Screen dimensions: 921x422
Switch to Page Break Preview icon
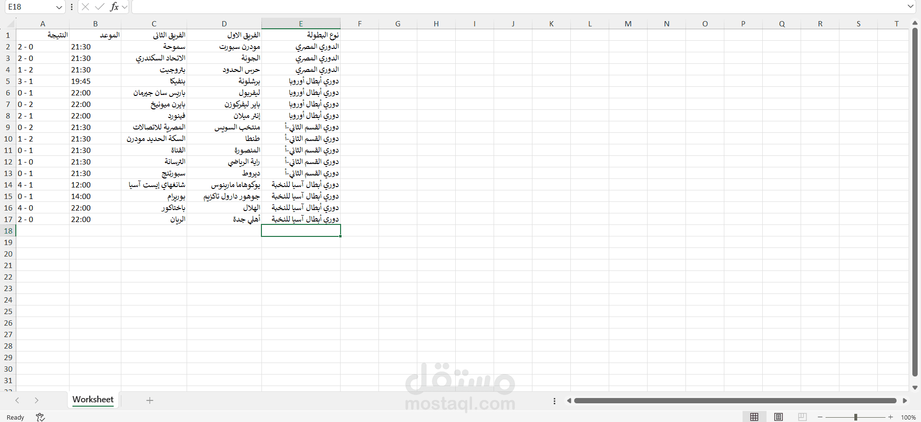click(803, 417)
